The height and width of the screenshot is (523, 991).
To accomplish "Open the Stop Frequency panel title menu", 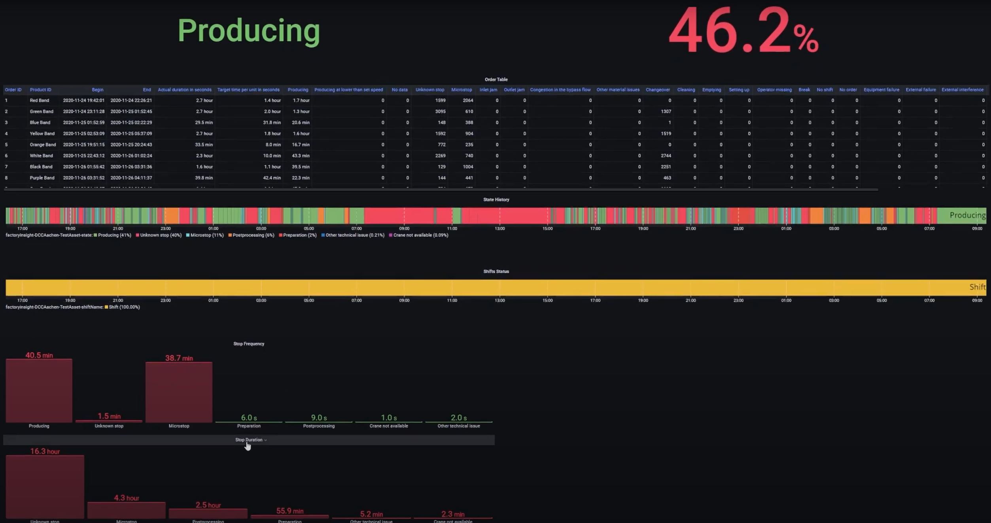I will pos(248,344).
